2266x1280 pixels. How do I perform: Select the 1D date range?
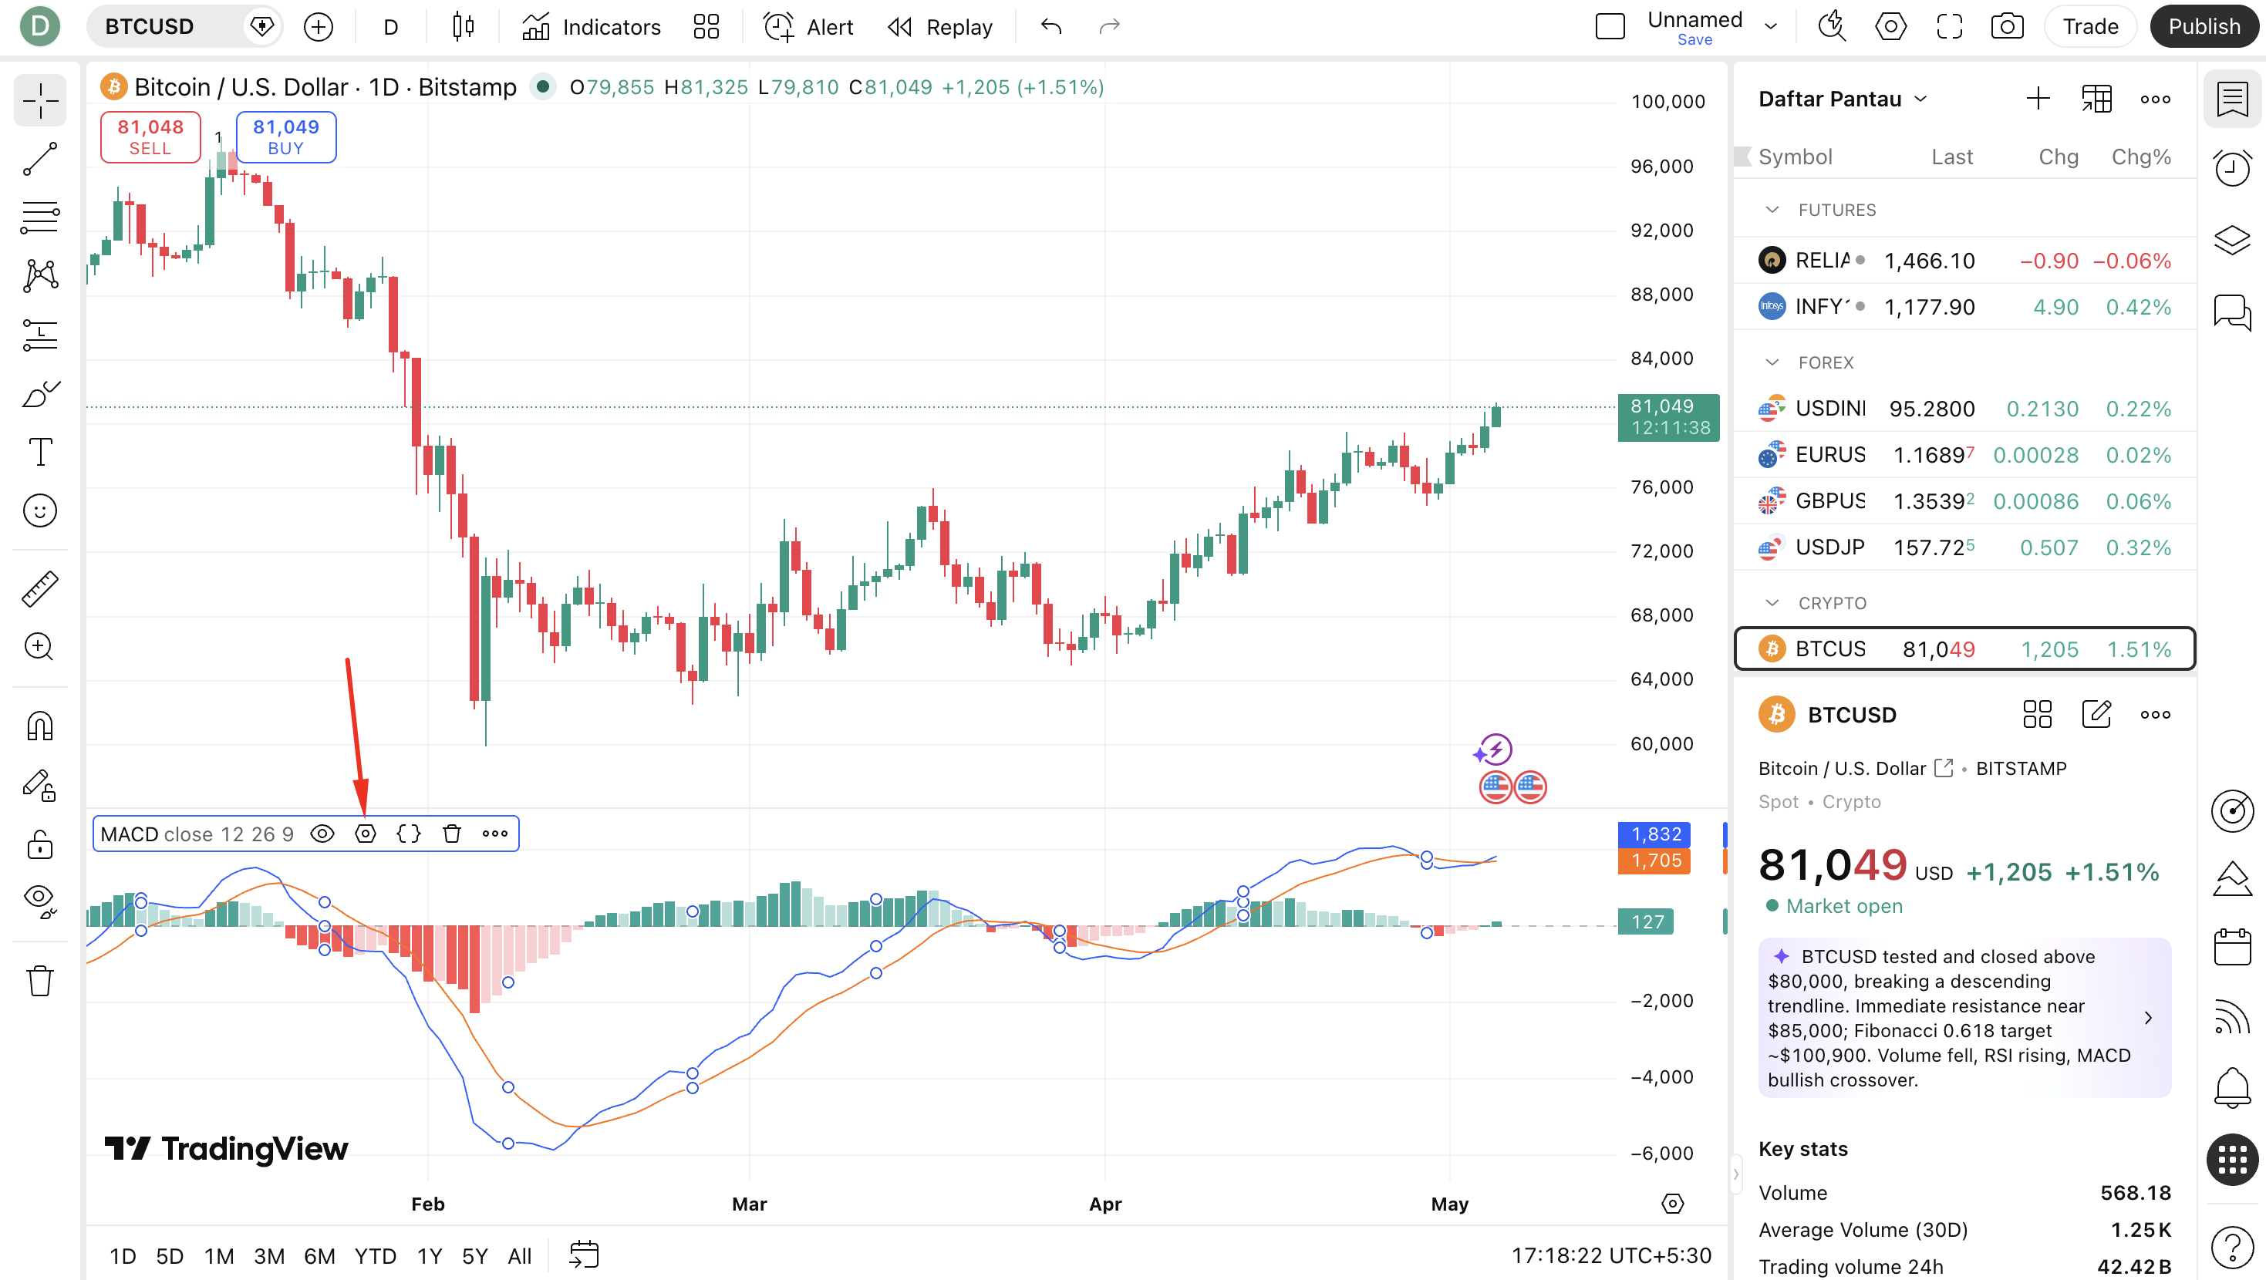coord(123,1255)
